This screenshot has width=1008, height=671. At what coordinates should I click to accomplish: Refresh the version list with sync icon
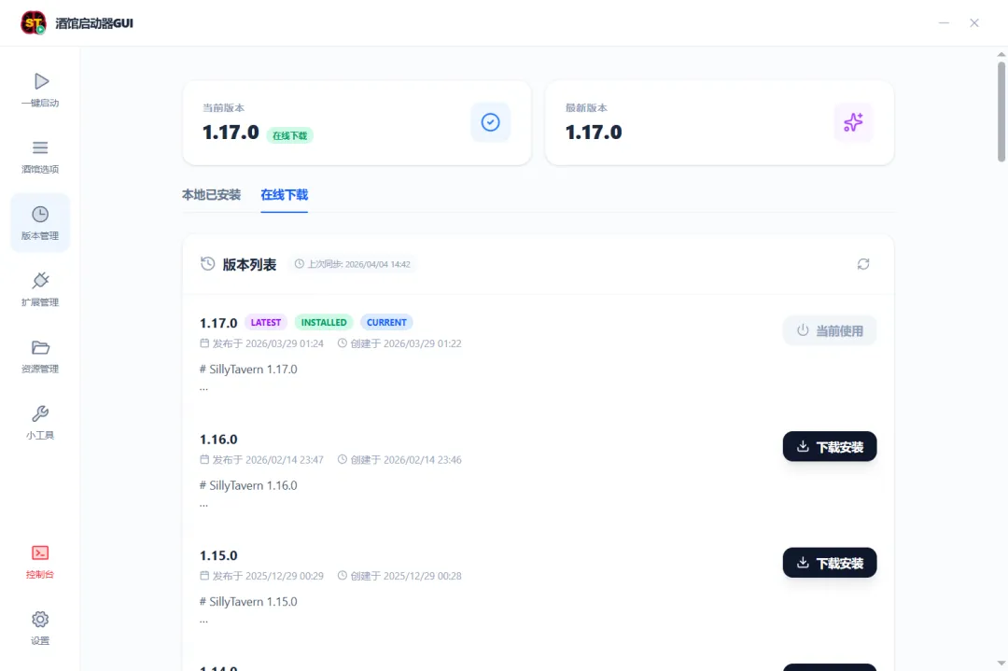[863, 264]
